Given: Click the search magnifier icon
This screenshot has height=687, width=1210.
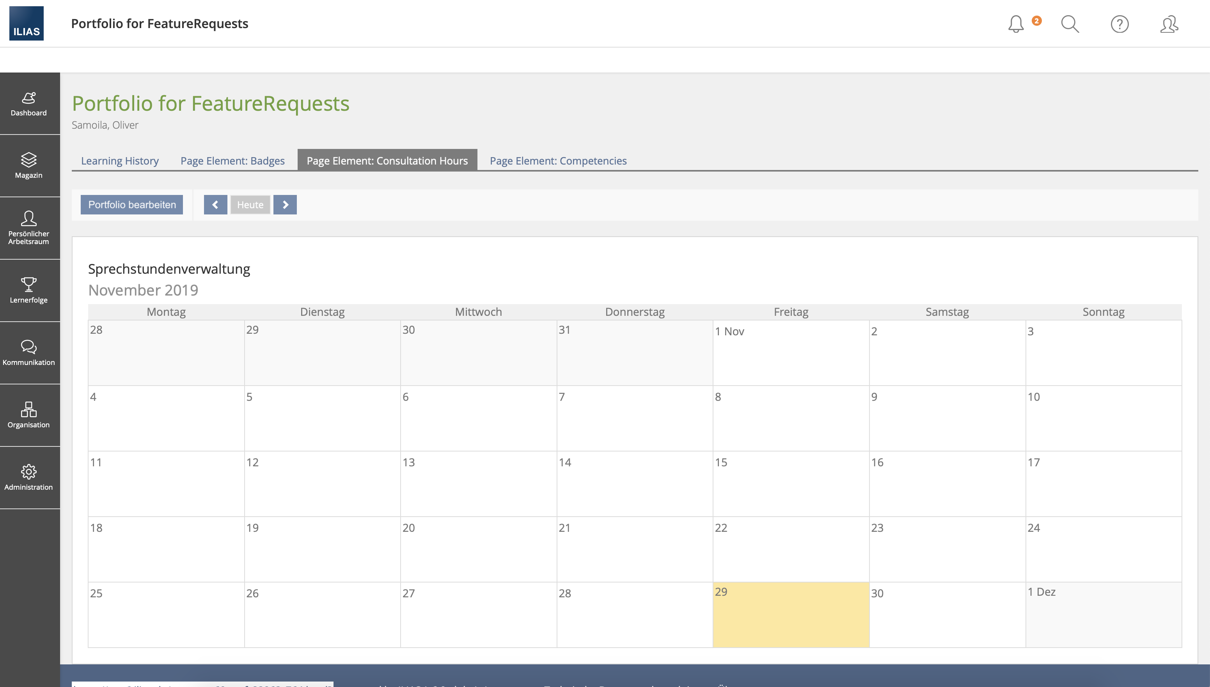Looking at the screenshot, I should [1070, 24].
